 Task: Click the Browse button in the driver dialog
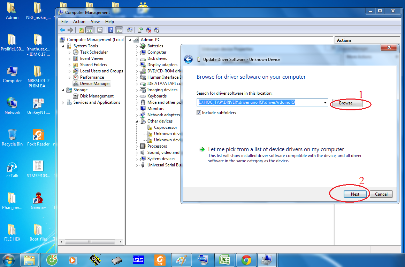click(347, 103)
